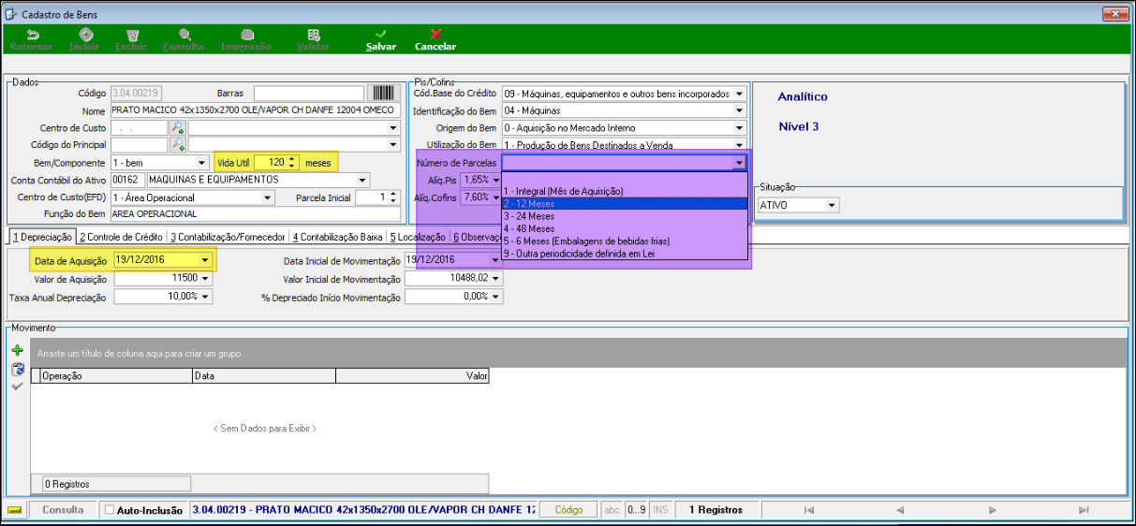The width and height of the screenshot is (1136, 526).
Task: Select option 3 - 24 Meses
Action: pyautogui.click(x=625, y=215)
